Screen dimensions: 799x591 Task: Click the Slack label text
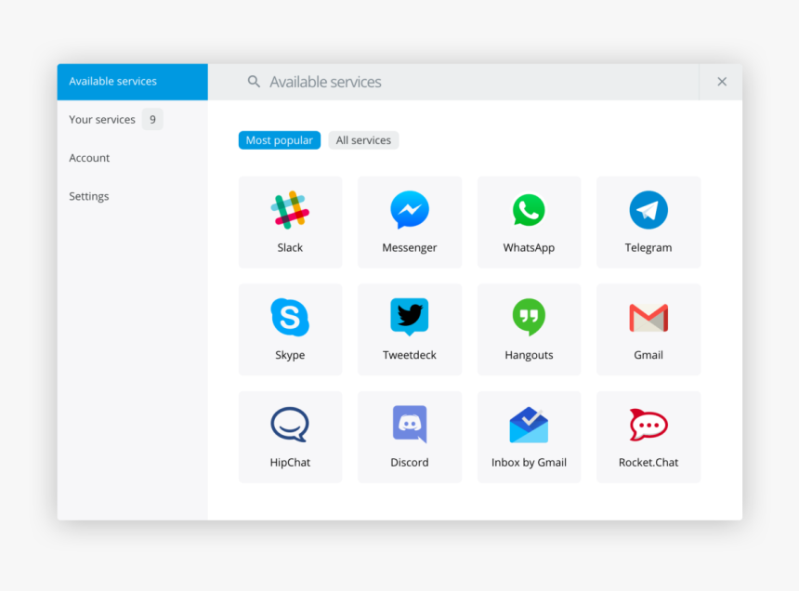coord(290,247)
